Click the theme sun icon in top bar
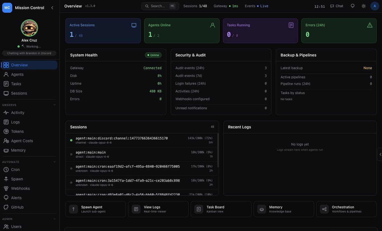Image resolution: width=382 pixels, height=231 pixels. [x=363, y=6]
